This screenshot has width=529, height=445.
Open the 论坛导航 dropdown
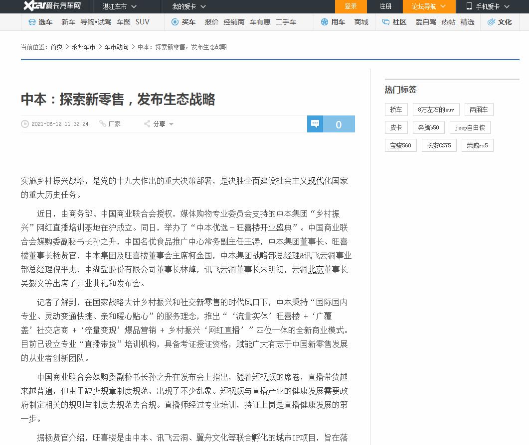(x=429, y=6)
